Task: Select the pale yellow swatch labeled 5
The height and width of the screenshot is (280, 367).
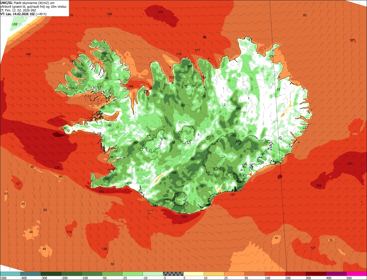Action: tap(194, 274)
